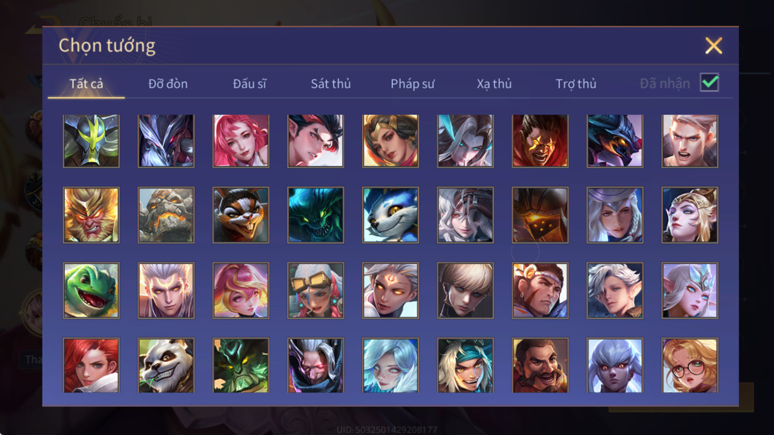Filter heroes by Pháp sư
The height and width of the screenshot is (435, 774).
[x=412, y=84]
